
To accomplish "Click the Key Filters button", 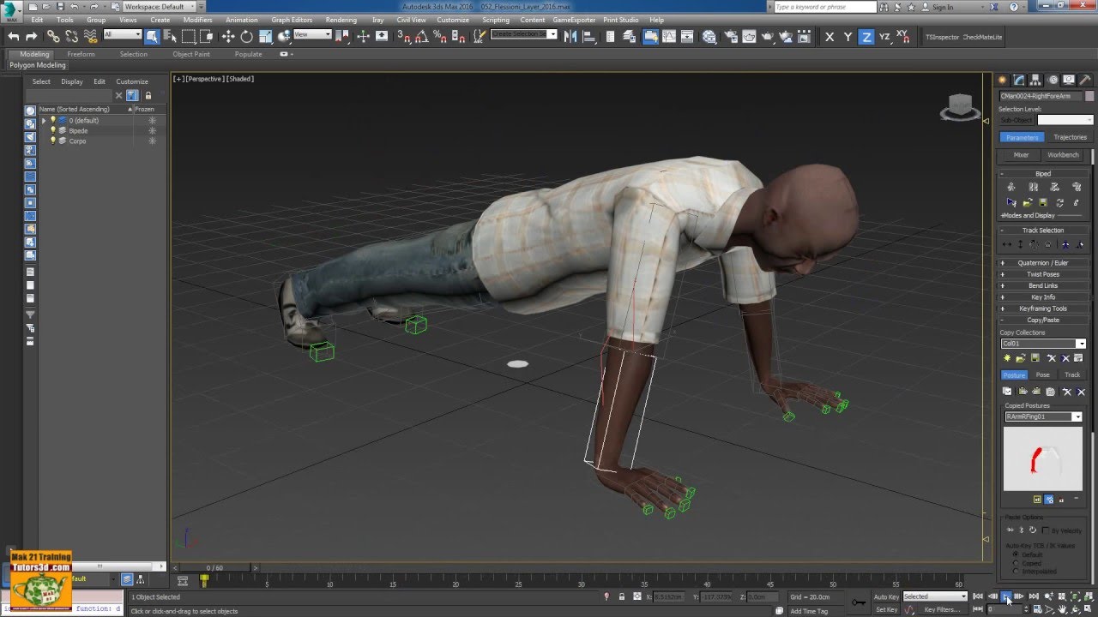I will pyautogui.click(x=941, y=609).
